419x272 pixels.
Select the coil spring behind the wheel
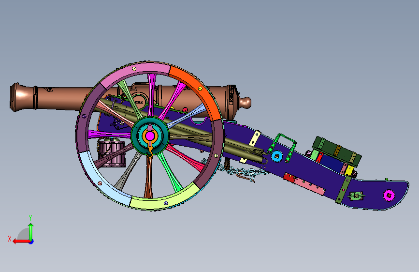click(227, 164)
